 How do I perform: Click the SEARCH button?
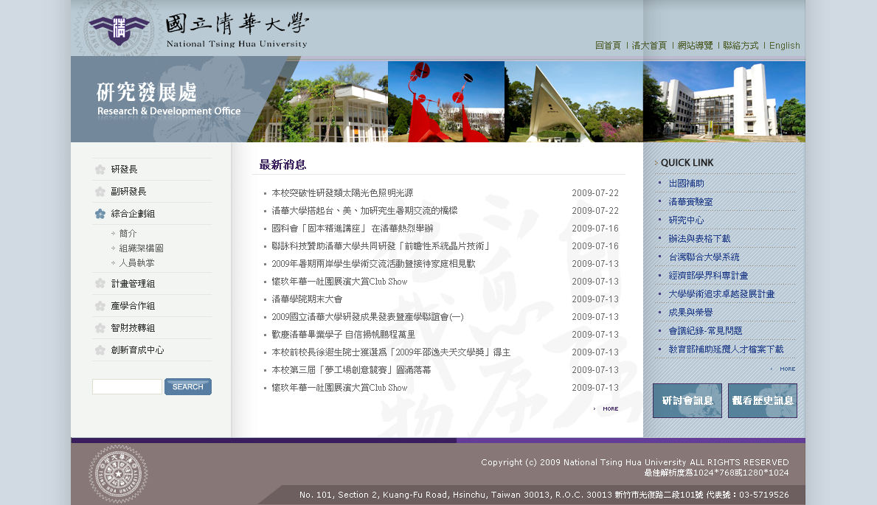coord(188,386)
